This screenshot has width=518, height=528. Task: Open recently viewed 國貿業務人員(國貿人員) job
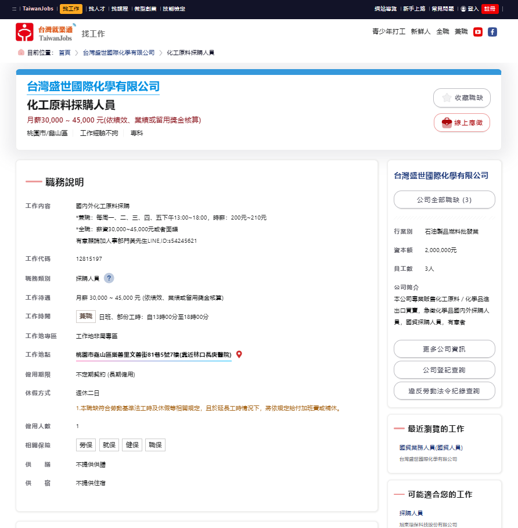(x=431, y=447)
